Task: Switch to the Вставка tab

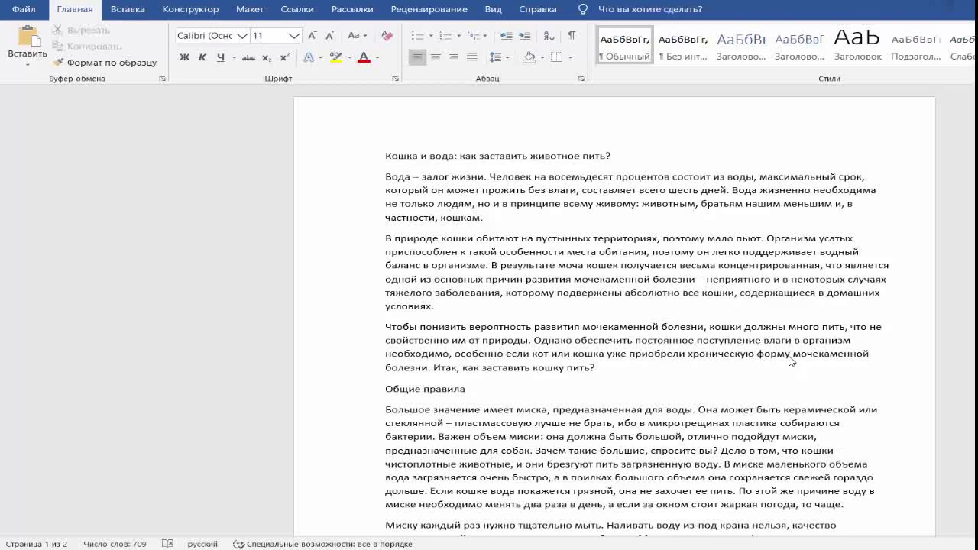Action: coord(128,9)
